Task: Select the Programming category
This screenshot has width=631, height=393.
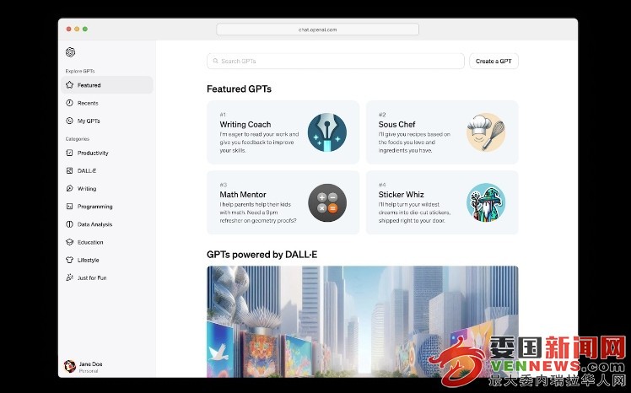Action: pyautogui.click(x=107, y=207)
